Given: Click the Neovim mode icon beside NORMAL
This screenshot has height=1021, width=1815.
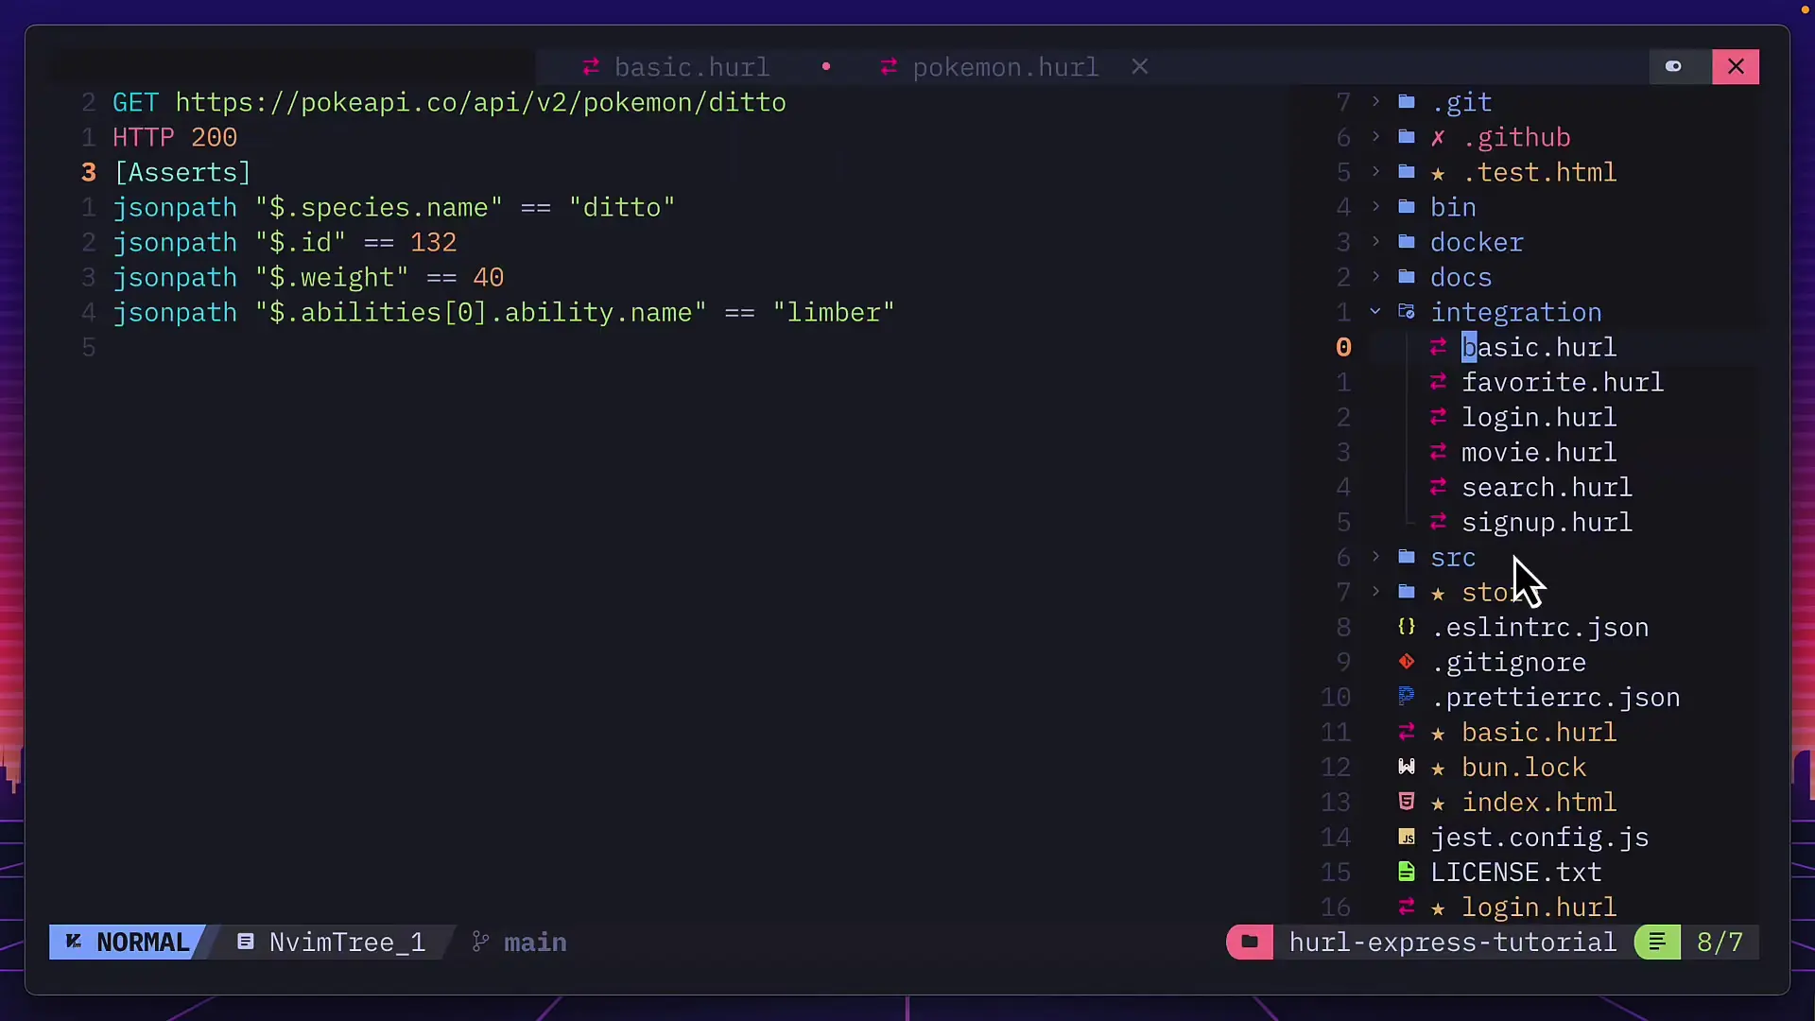Looking at the screenshot, I should (74, 942).
